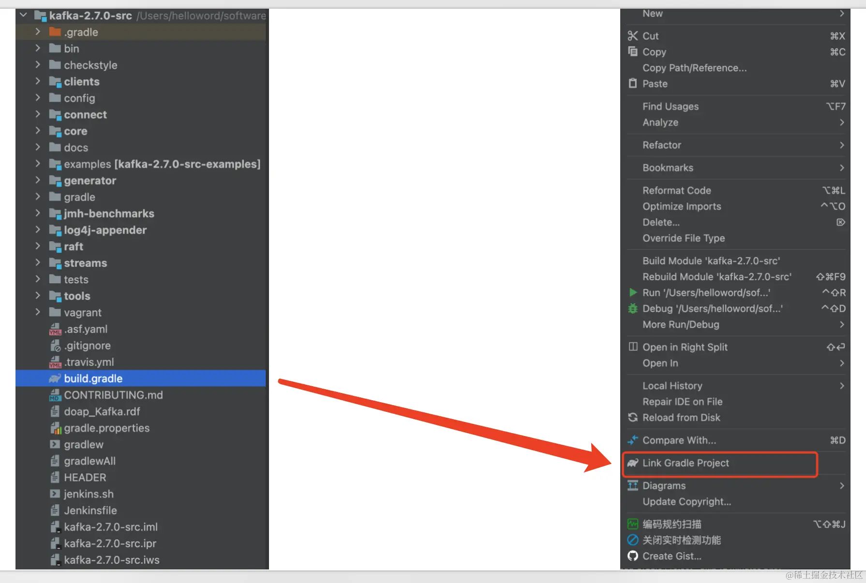The image size is (866, 583).
Task: Expand the vagrant folder
Action: coord(38,312)
